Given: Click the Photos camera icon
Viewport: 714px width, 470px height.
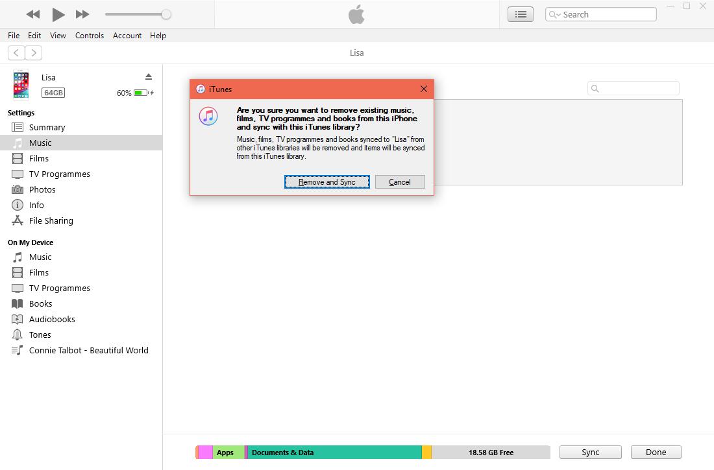Looking at the screenshot, I should tap(18, 189).
